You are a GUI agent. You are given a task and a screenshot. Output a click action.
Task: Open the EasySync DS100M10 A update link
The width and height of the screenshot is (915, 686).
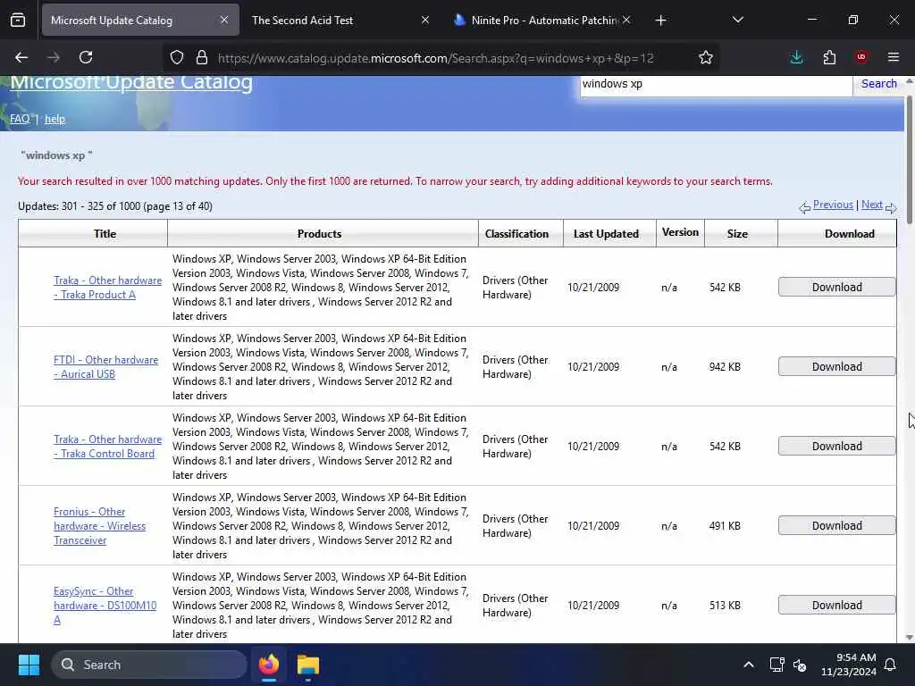(x=105, y=605)
